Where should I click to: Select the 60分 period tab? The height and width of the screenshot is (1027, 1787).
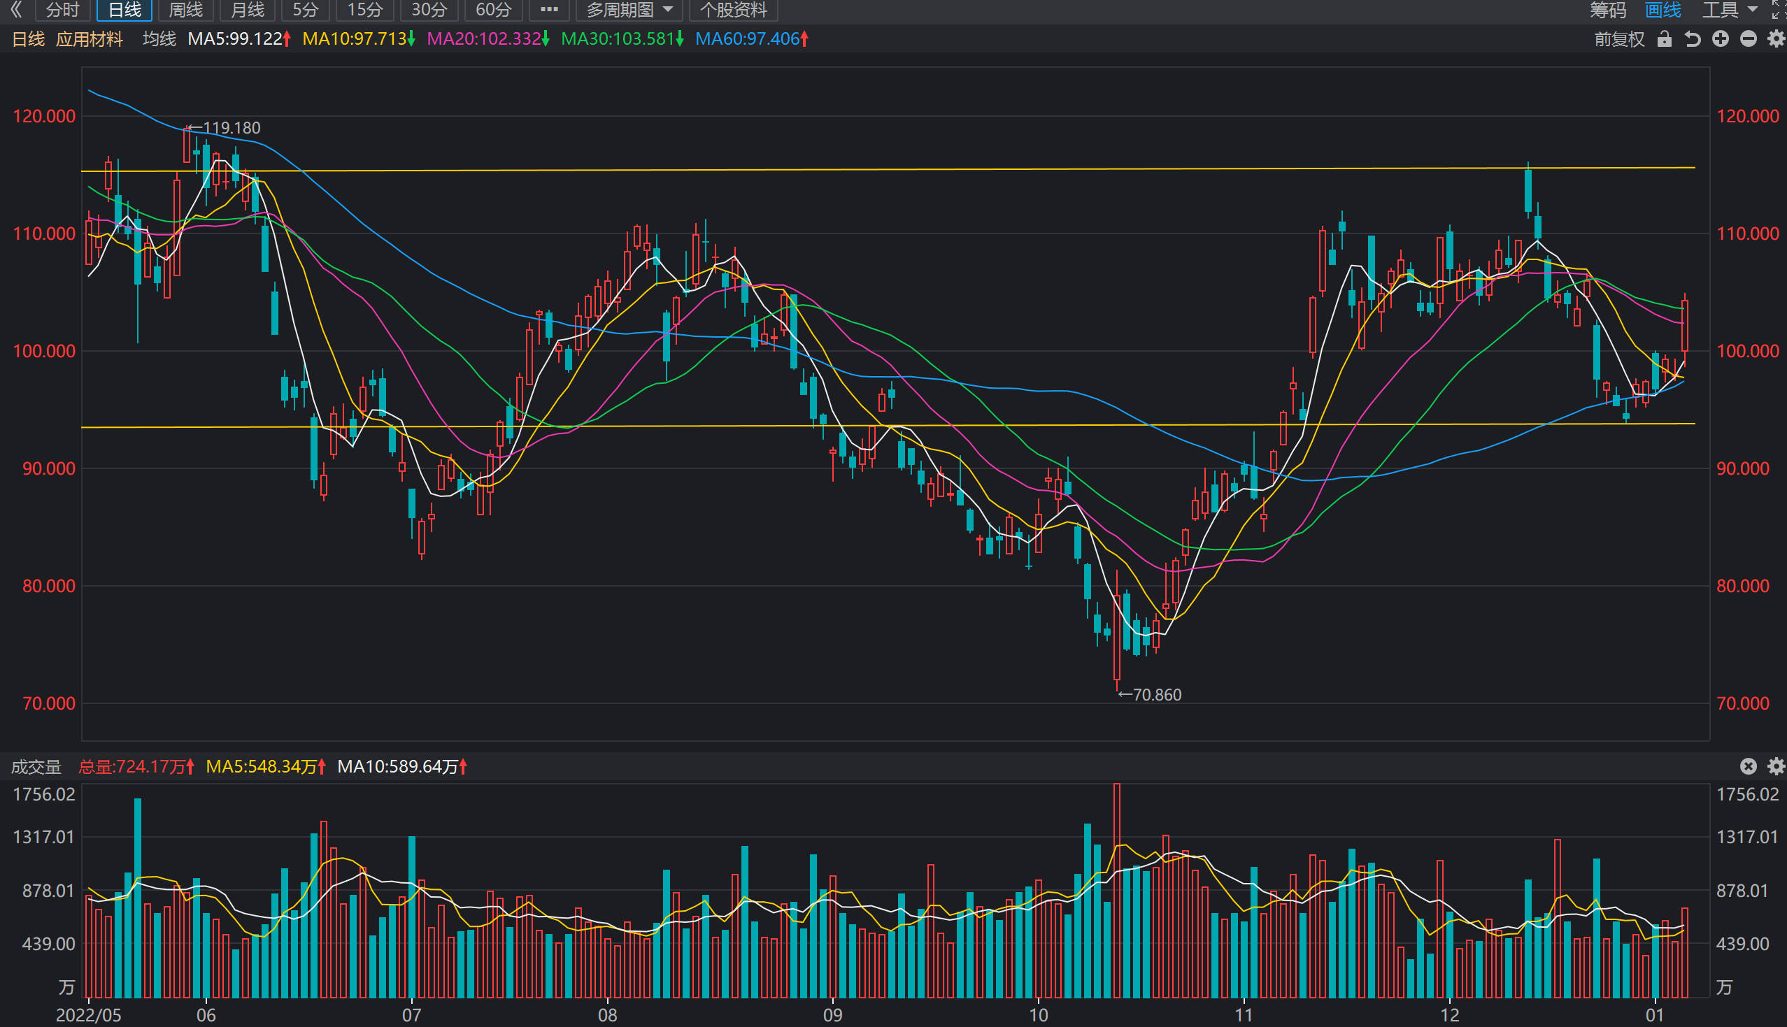click(494, 10)
